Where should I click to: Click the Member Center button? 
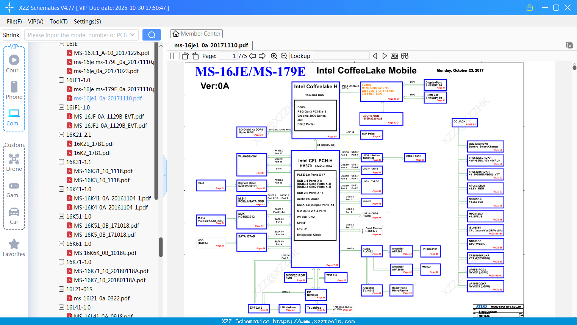(196, 34)
